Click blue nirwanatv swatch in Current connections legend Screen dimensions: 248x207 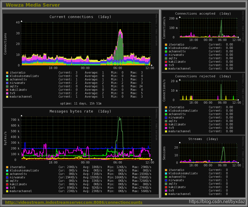pyautogui.click(x=7, y=83)
